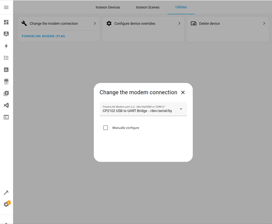
Task: Click the devices icon on Delete device card
Action: click(193, 23)
